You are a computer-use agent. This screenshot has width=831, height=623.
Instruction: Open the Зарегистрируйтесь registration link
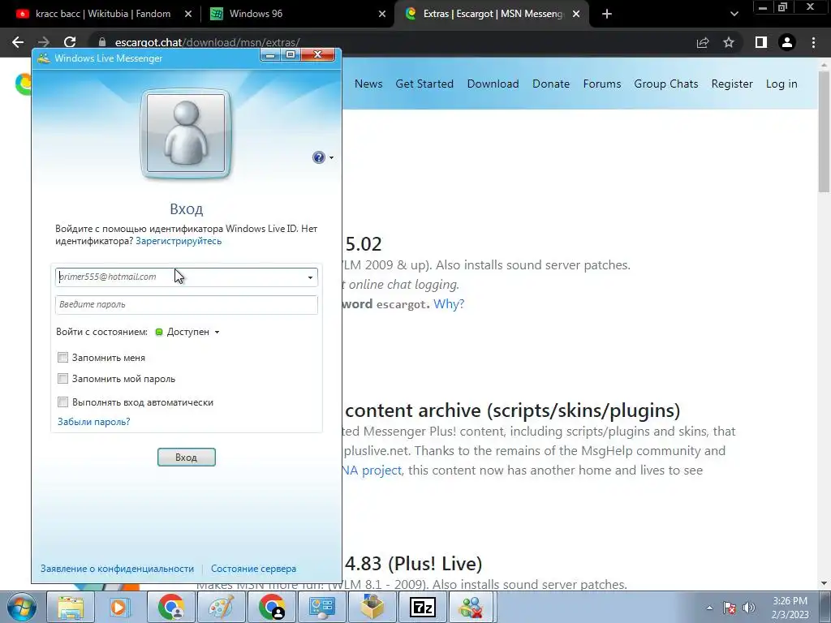(x=179, y=241)
